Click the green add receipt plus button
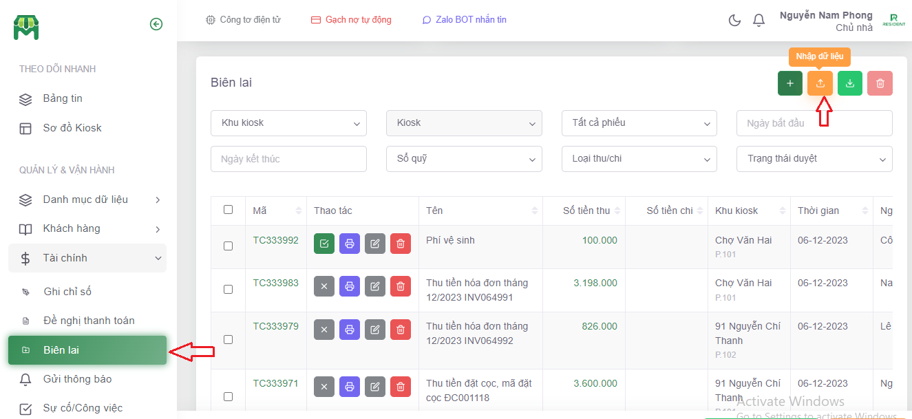The width and height of the screenshot is (912, 419). [789, 83]
